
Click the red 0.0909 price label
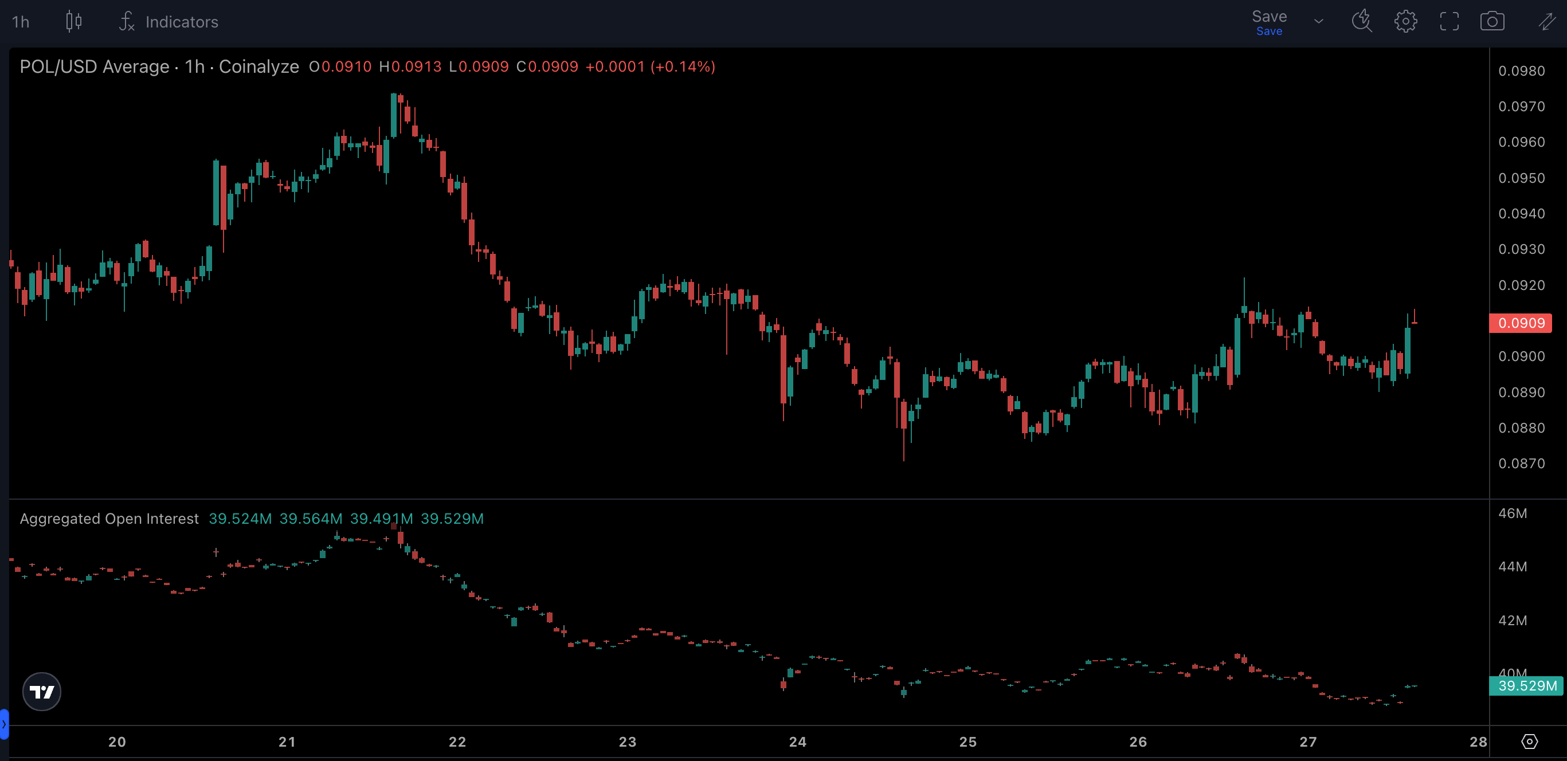click(1520, 323)
